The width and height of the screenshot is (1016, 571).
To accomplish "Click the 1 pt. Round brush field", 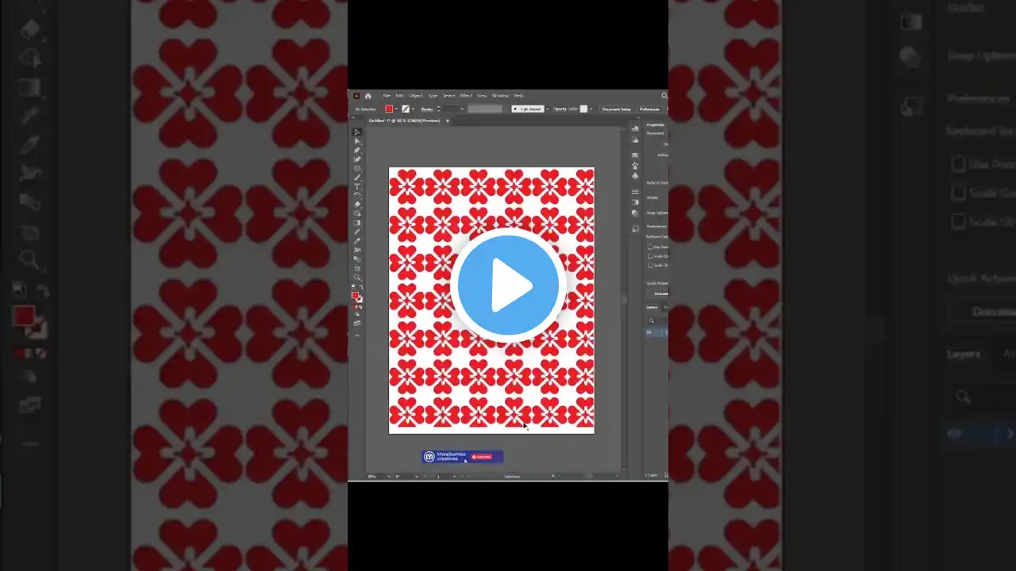I will (528, 109).
